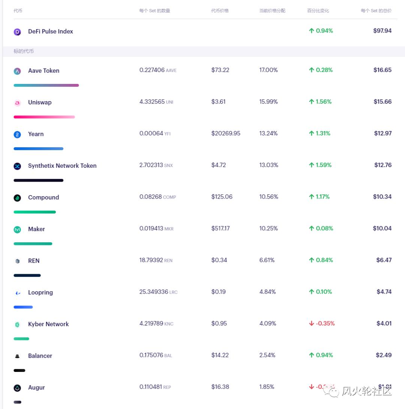Click the Kyber Network logo icon
The width and height of the screenshot is (405, 409).
click(17, 324)
